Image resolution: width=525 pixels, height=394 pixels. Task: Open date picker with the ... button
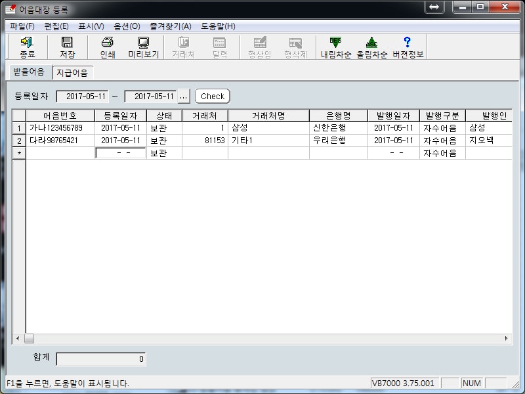[x=184, y=97]
